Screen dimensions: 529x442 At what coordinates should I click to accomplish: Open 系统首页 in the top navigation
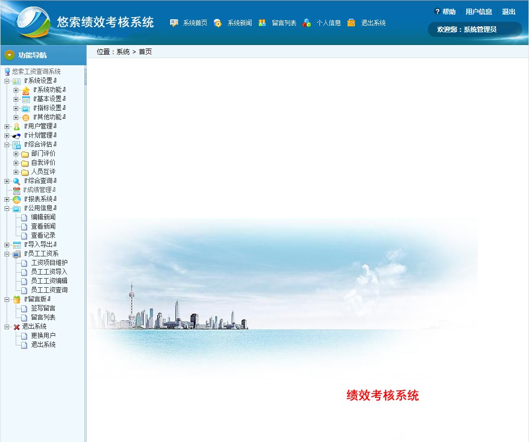click(x=195, y=23)
